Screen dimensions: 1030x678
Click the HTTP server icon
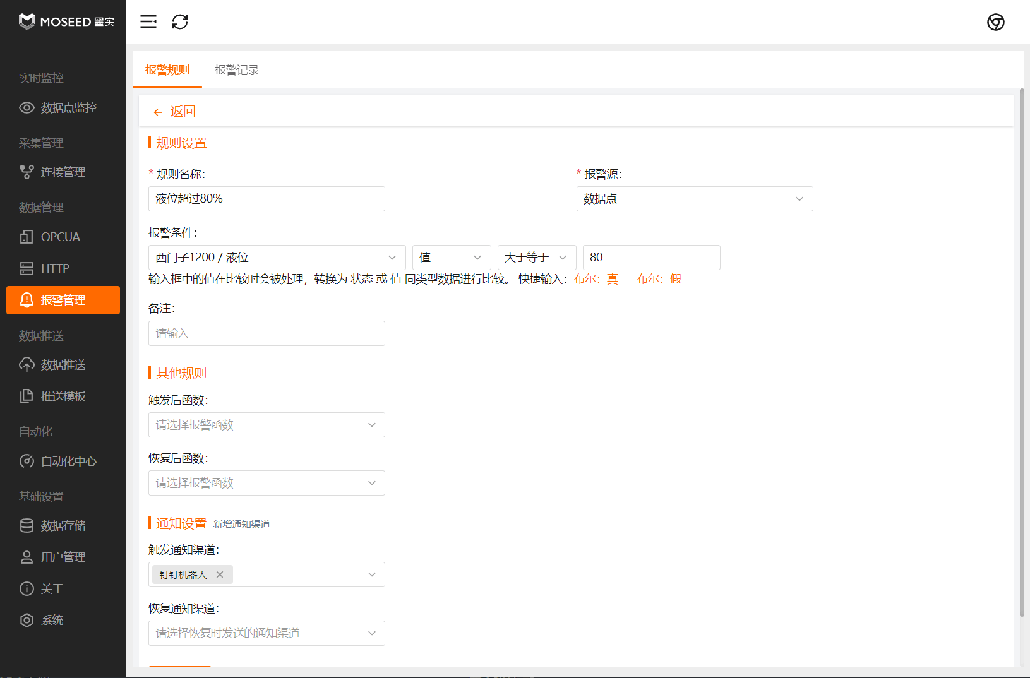(27, 268)
